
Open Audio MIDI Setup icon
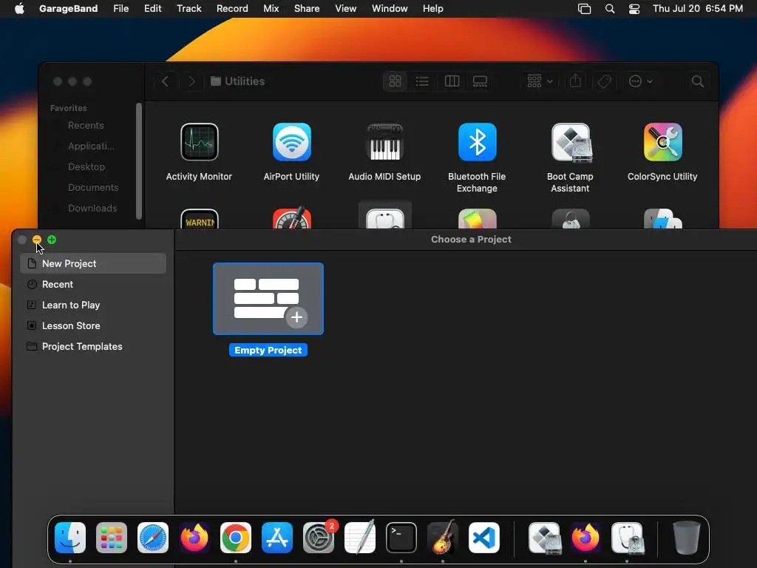384,142
